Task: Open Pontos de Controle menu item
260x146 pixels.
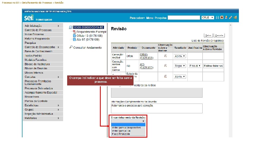Action: [x=43, y=101]
